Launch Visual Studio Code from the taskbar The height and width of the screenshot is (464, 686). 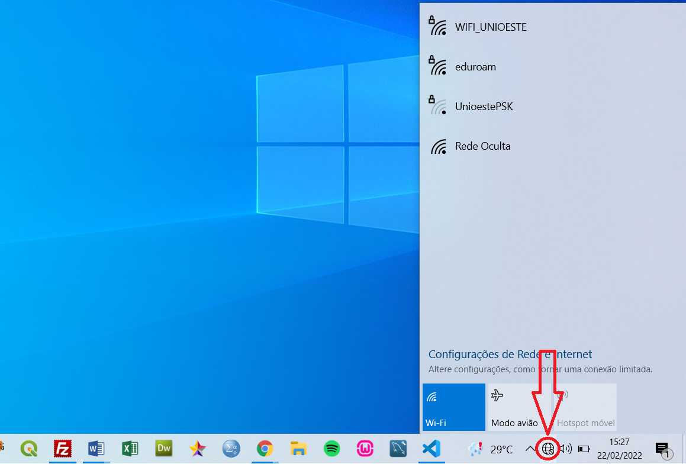click(x=431, y=449)
